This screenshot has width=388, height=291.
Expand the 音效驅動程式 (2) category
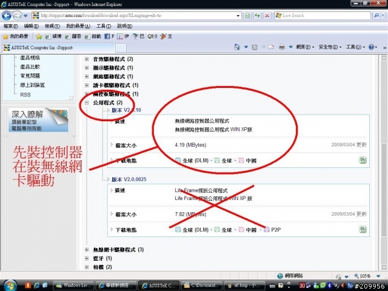pyautogui.click(x=87, y=59)
